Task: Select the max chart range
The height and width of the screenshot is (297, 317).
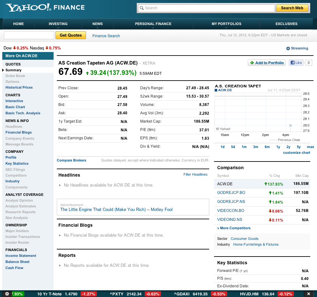Action: tap(311, 147)
